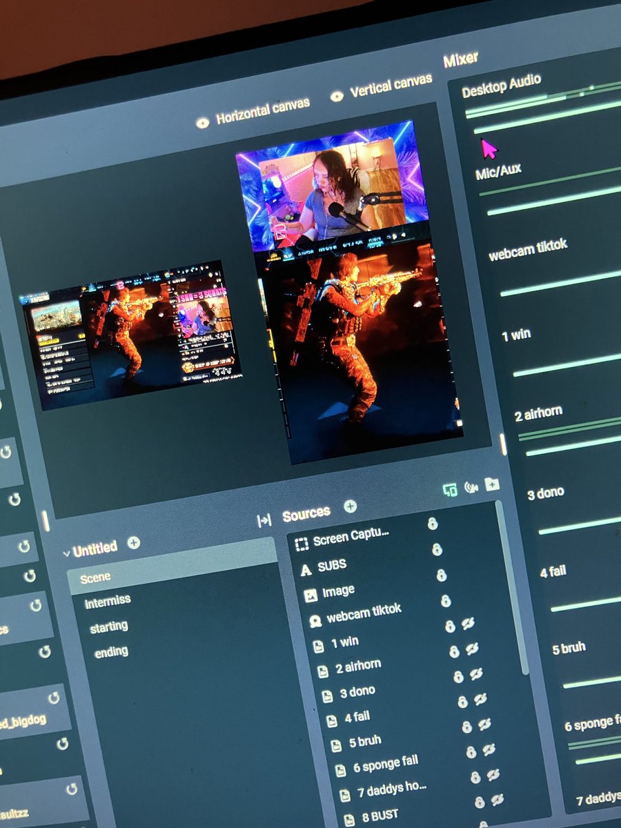
Task: Click the lock icon on 7 daddys ho row
Action: pyautogui.click(x=475, y=777)
